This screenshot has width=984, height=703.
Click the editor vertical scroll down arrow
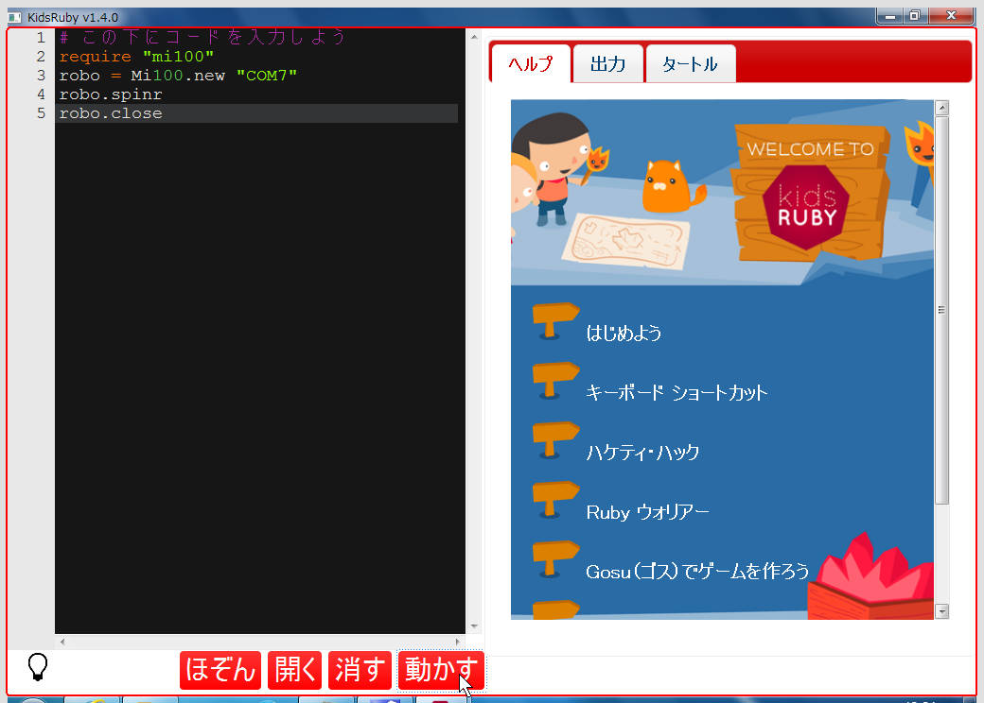click(x=474, y=626)
